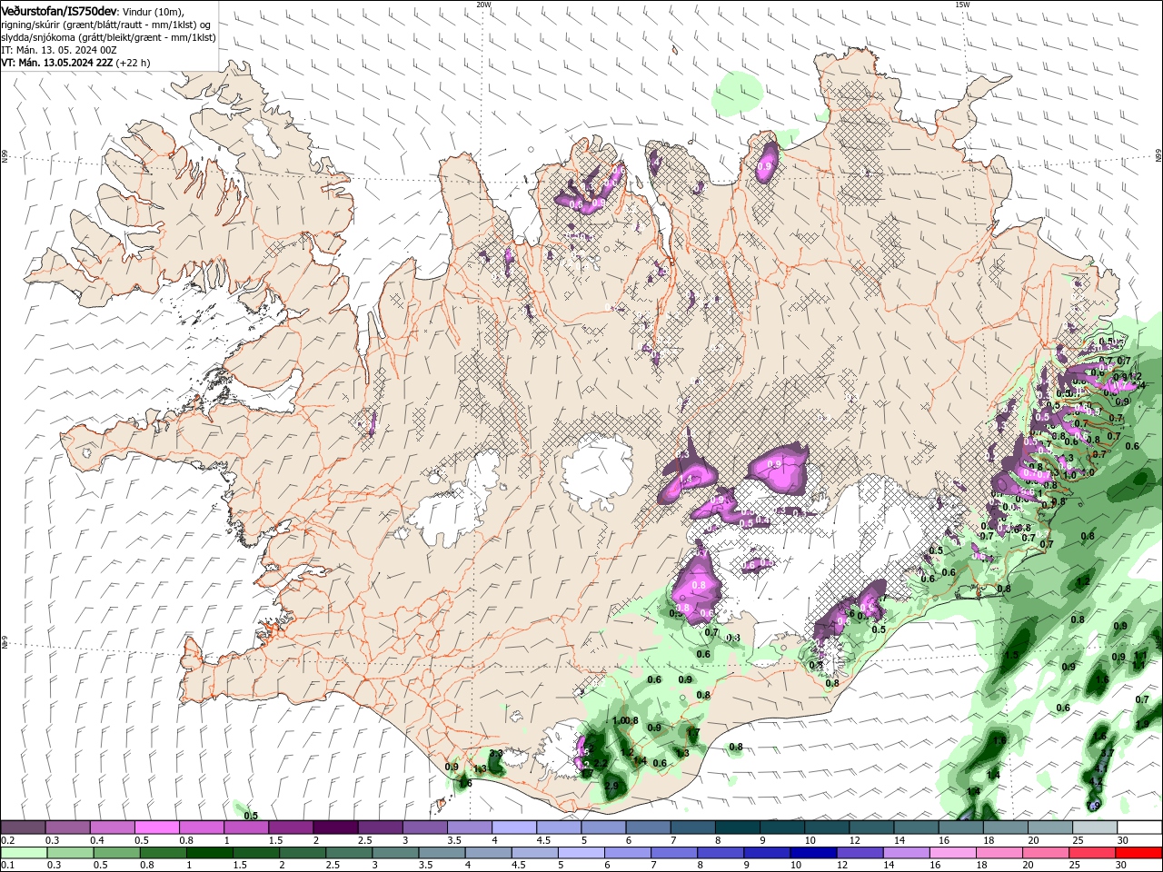Select the dark teal 8 swatch in upper legend row
The width and height of the screenshot is (1163, 872).
pyautogui.click(x=737, y=827)
